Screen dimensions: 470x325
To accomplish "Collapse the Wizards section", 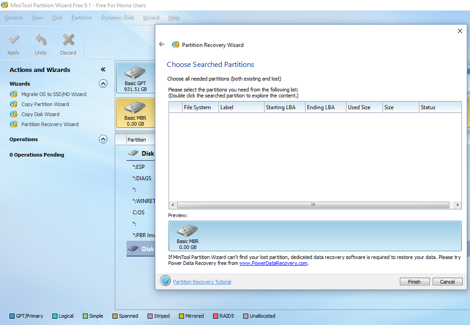I will [103, 84].
